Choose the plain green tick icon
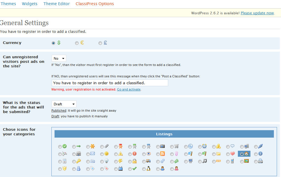Image resolution: width=281 pixels, height=177 pixels. coord(135,169)
